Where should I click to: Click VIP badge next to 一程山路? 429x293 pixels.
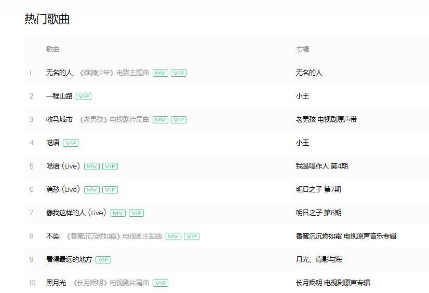pyautogui.click(x=84, y=96)
